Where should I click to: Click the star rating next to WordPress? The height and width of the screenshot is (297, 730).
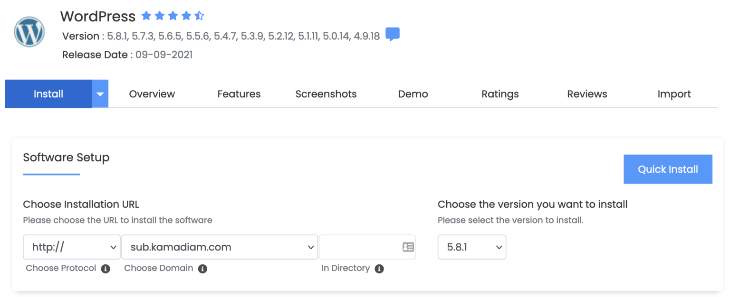[x=173, y=17]
